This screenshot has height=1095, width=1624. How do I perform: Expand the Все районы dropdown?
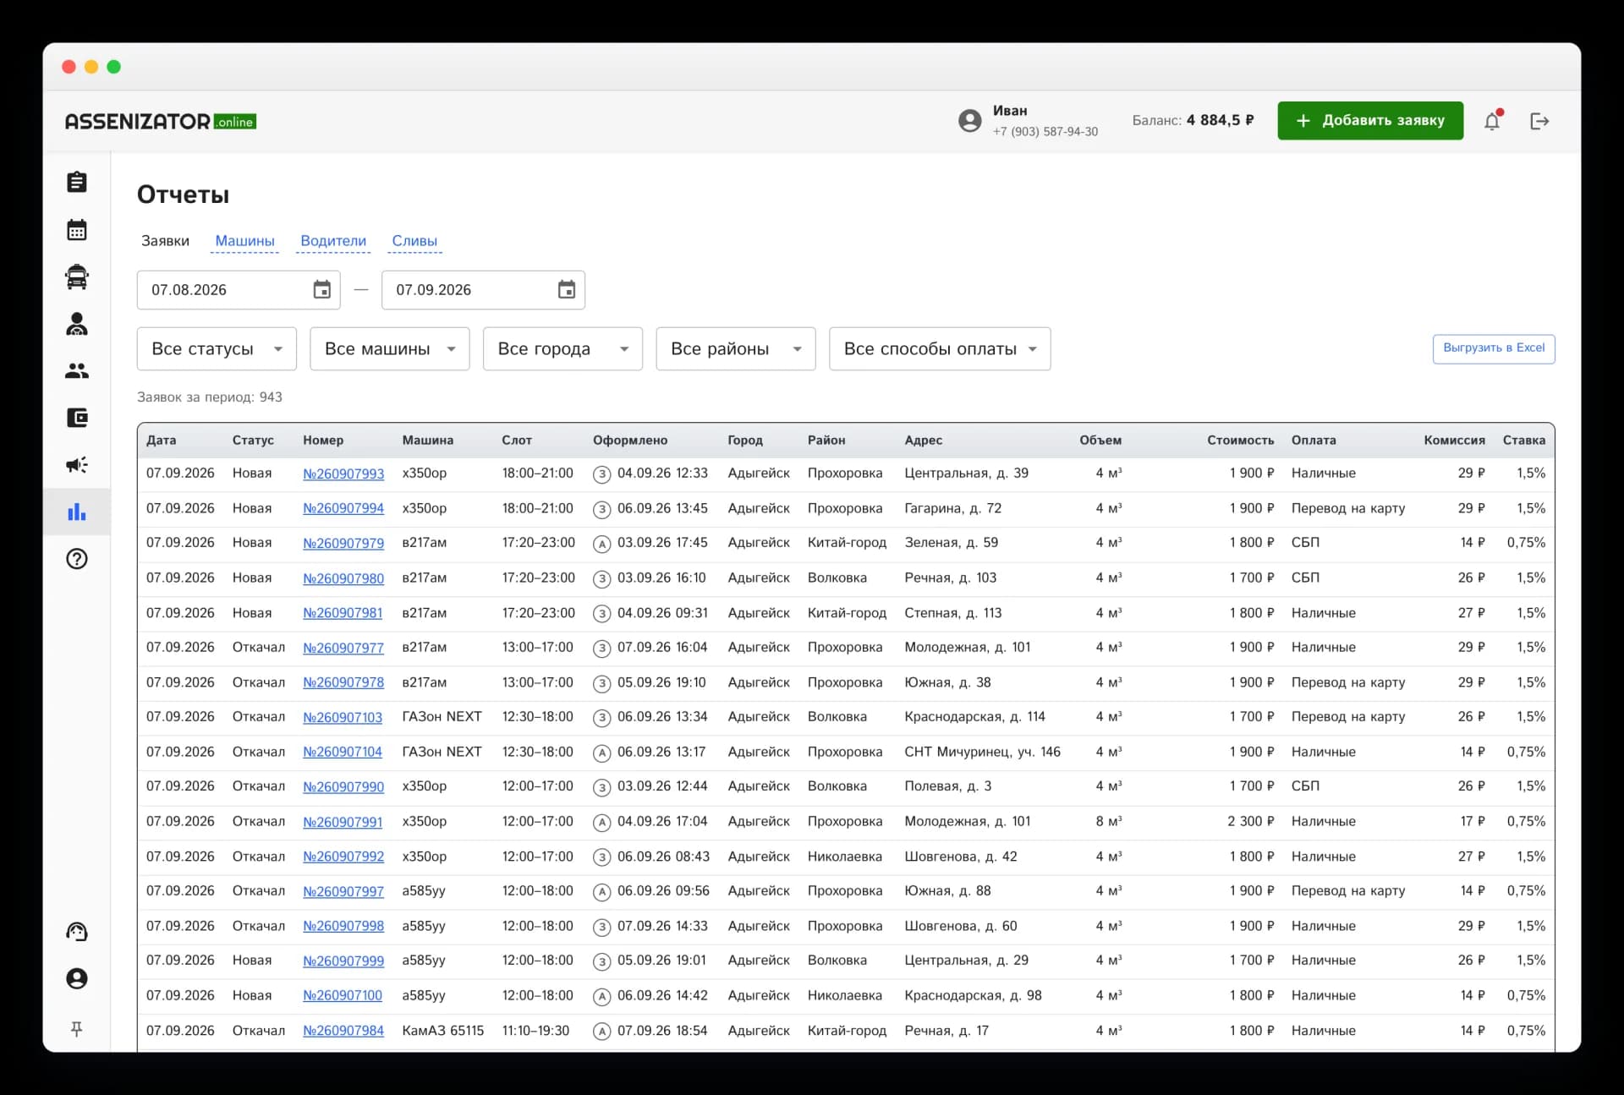(736, 348)
